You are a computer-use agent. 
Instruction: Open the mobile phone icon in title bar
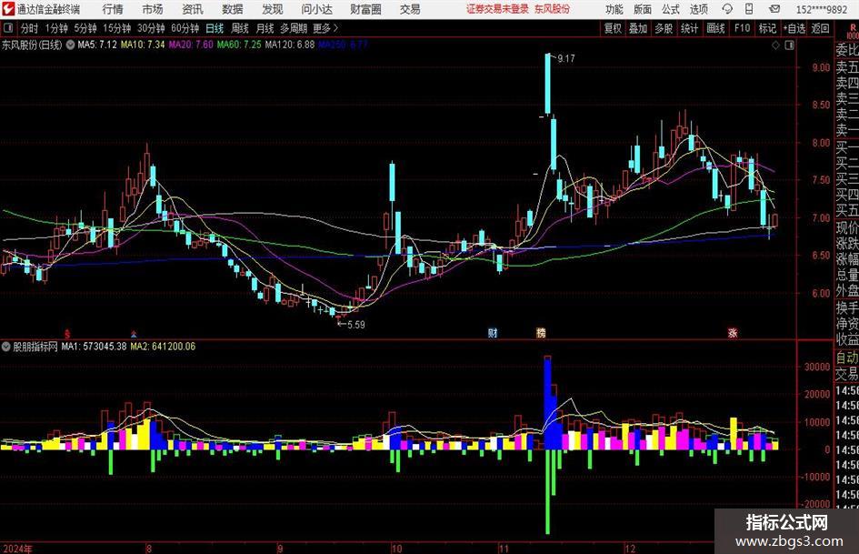(x=749, y=9)
